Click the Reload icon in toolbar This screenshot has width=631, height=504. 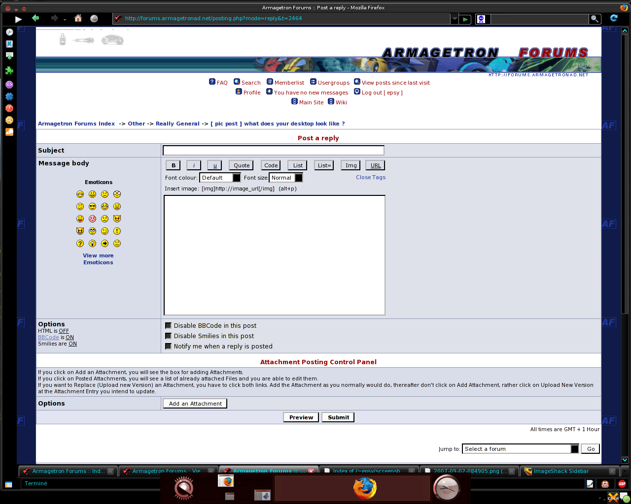pyautogui.click(x=614, y=18)
